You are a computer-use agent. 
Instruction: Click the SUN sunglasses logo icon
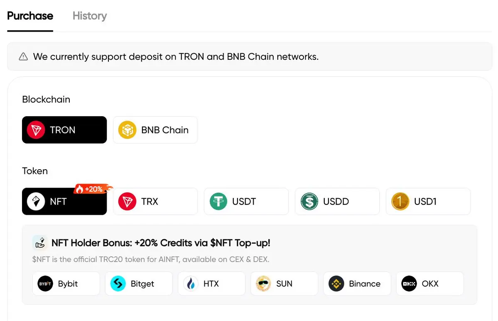pyautogui.click(x=264, y=284)
